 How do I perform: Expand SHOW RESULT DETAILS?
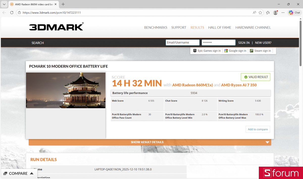tap(147, 142)
